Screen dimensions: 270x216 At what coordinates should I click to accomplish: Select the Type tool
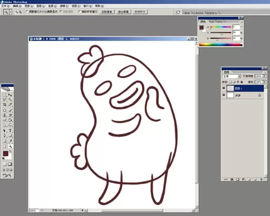[10, 131]
